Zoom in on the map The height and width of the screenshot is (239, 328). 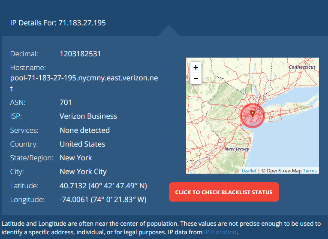pos(196,67)
